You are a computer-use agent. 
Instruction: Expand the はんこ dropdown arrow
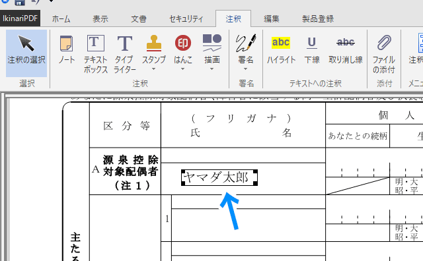[x=183, y=69]
